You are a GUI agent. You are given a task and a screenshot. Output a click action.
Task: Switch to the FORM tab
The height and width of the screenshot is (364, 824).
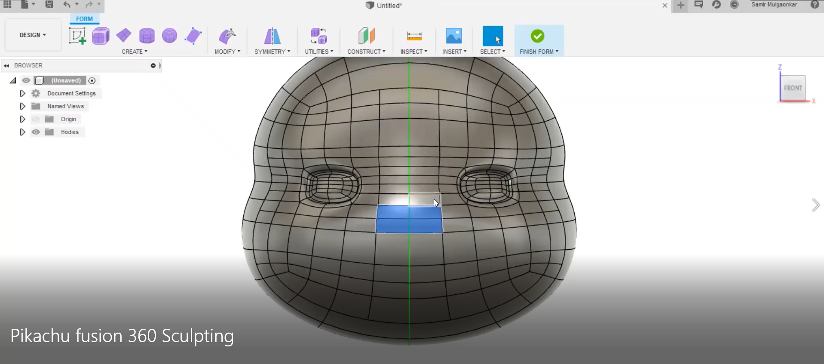84,19
